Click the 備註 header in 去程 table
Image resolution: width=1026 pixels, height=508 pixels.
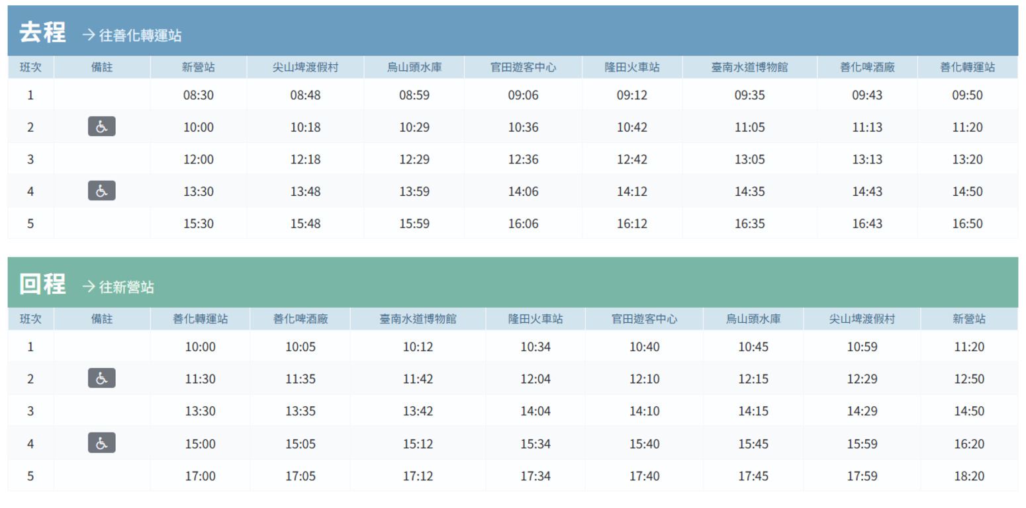click(x=102, y=67)
